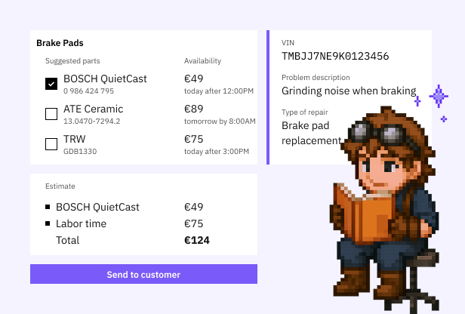Click the BOSCH QuietCast estimate bullet
This screenshot has height=314, width=465.
point(48,207)
